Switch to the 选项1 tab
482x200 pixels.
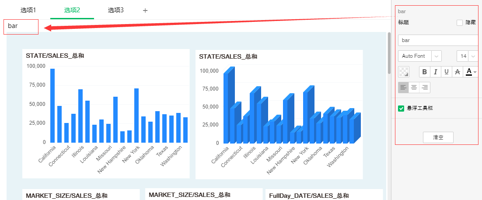[x=28, y=10]
